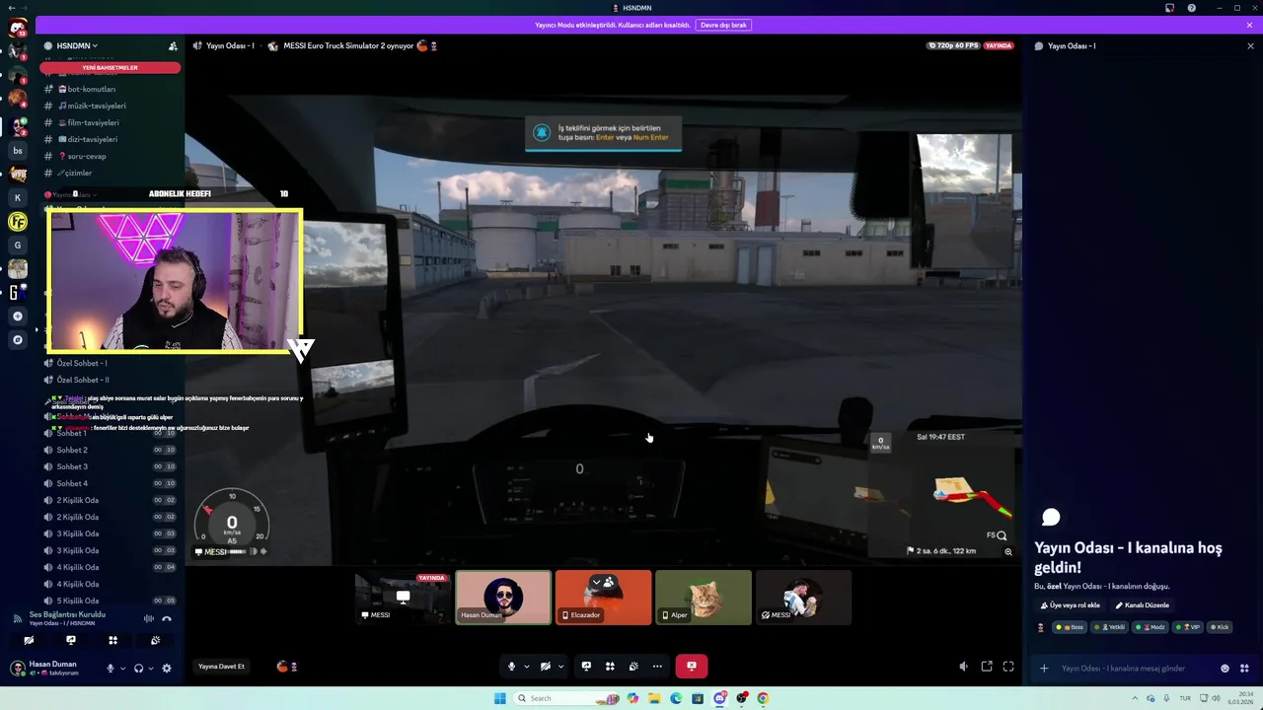Open soundboard from the call bar
Screen dimensions: 1263x710
click(x=633, y=667)
